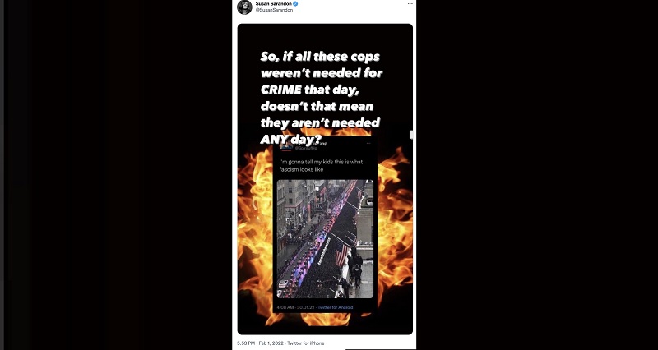Screen dimensions: 658x350
Task: Click the Twitter for iPhone source label
Action: click(x=305, y=343)
